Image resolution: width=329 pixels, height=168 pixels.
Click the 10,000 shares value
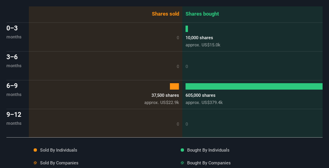coord(199,38)
